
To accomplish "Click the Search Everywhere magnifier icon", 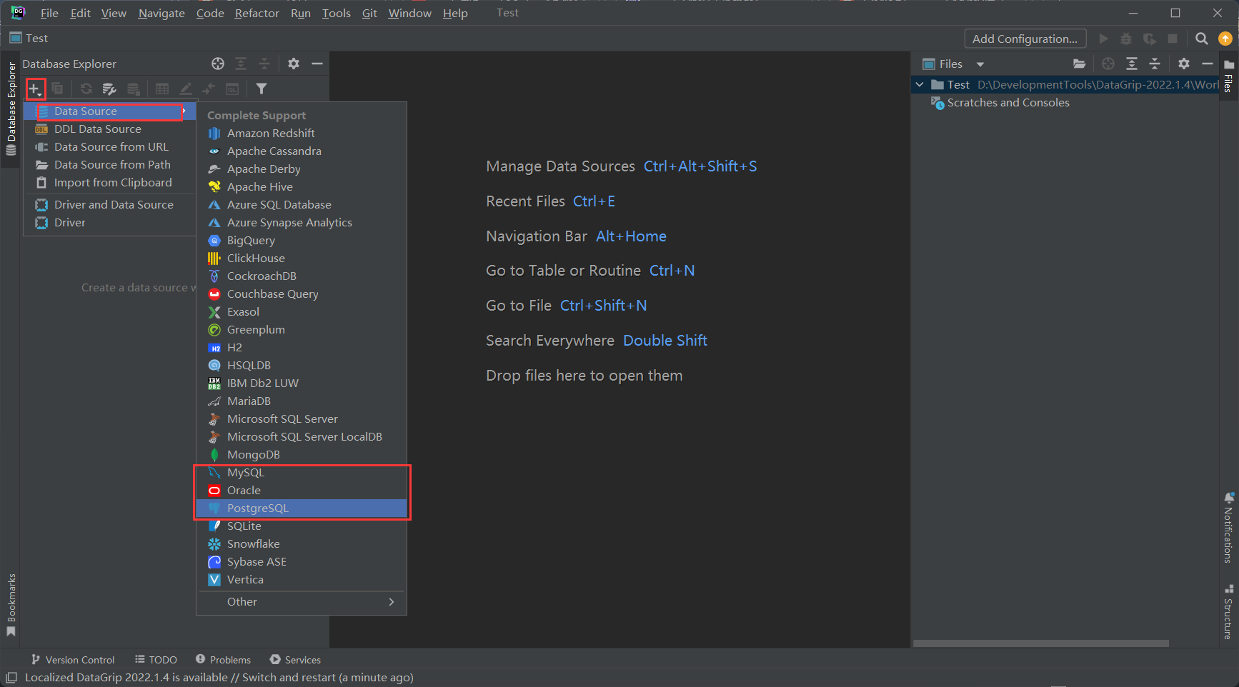I will (1202, 39).
